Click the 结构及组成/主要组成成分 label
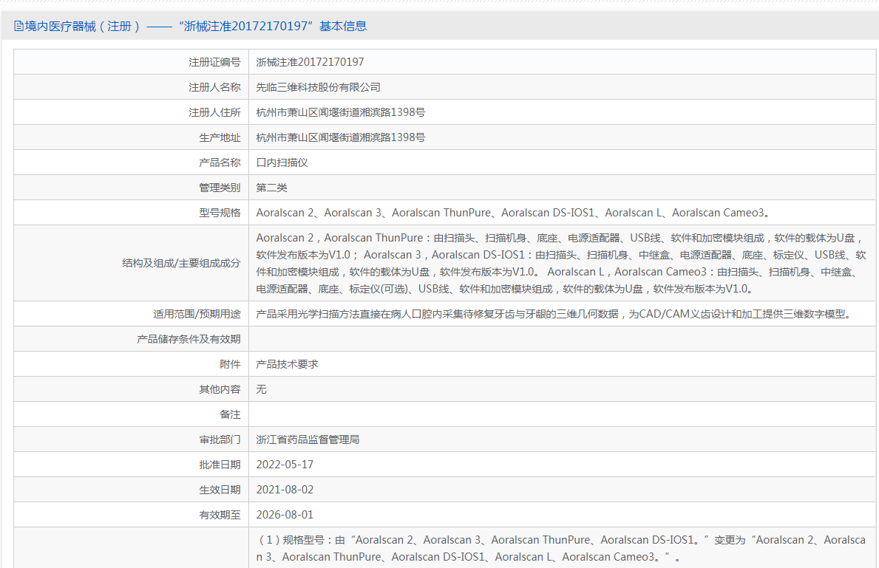The height and width of the screenshot is (568, 879). pyautogui.click(x=182, y=263)
